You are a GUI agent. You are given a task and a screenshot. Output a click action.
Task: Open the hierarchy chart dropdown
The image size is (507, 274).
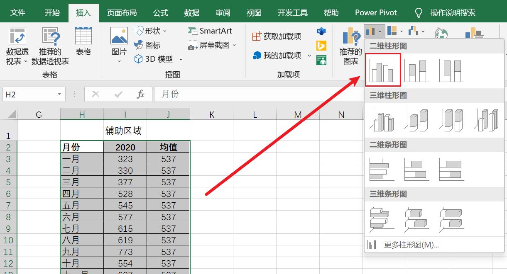pos(395,31)
